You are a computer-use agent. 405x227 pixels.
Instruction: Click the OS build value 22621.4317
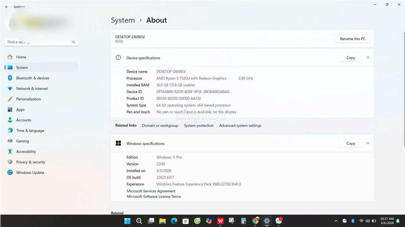[165, 178]
